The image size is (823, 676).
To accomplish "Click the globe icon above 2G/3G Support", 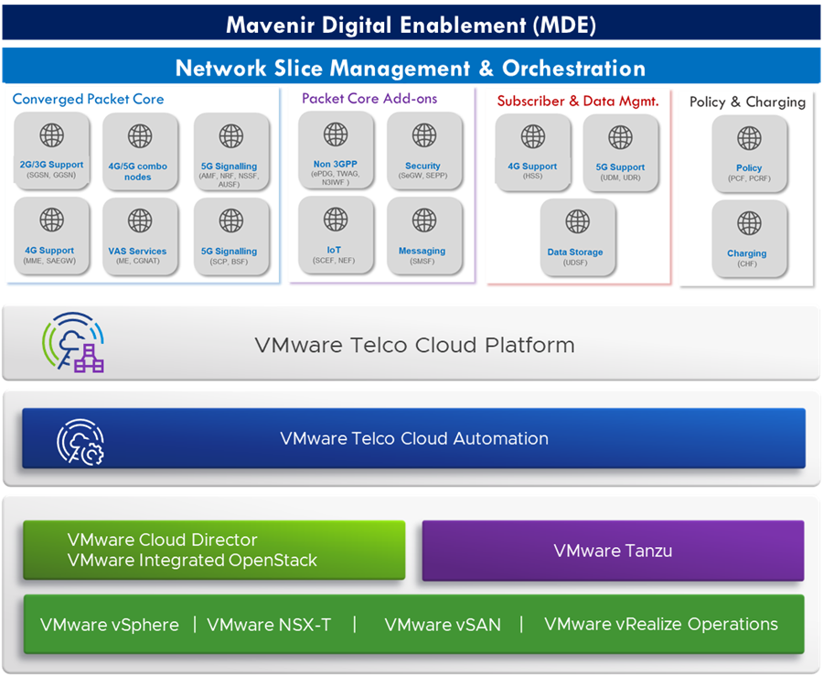I will point(52,134).
